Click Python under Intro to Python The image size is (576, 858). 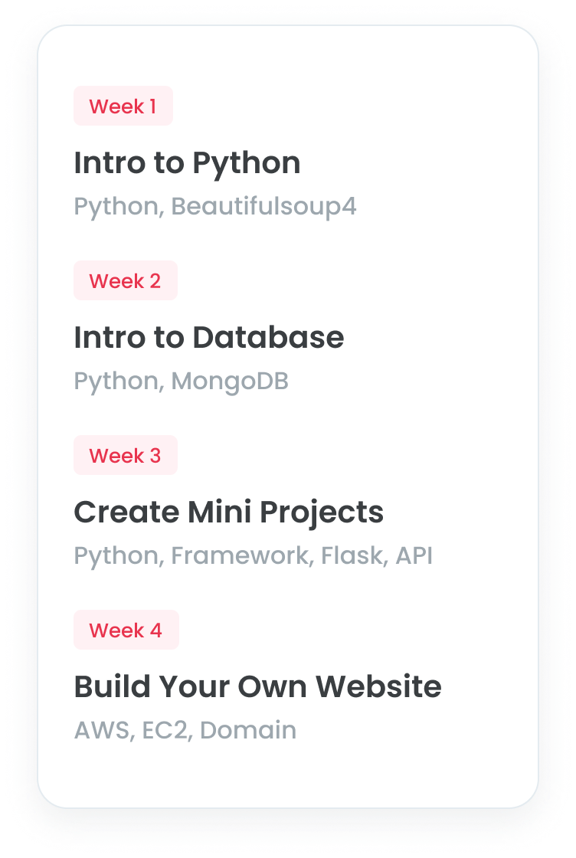coord(115,207)
